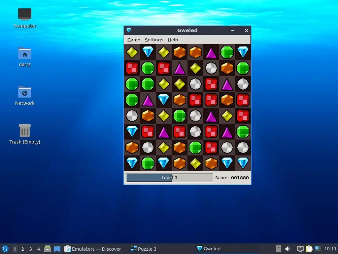338x254 pixels.
Task: Pick the green octagon gem in the bottom row
Action: coord(148,163)
